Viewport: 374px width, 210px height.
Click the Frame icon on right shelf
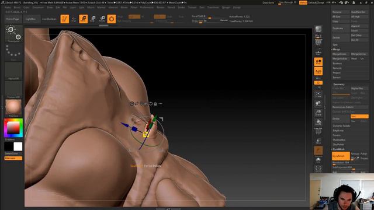pyautogui.click(x=318, y=94)
